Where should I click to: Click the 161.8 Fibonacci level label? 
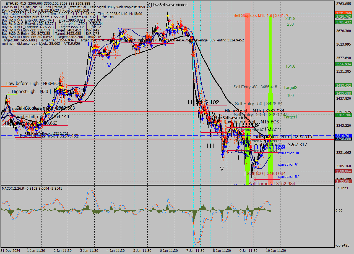point(290,66)
